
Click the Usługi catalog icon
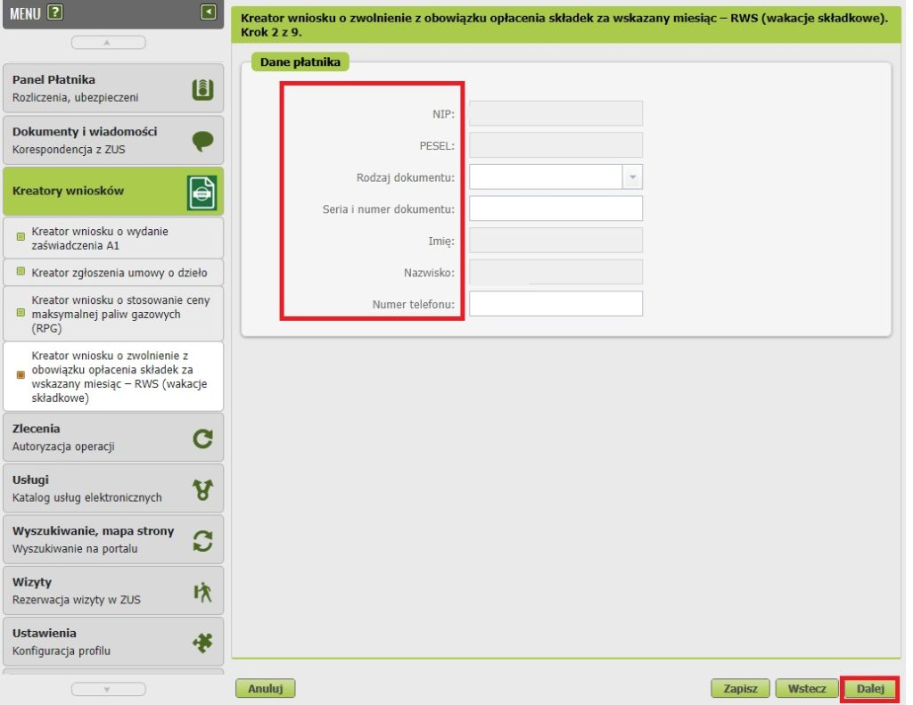click(x=203, y=489)
